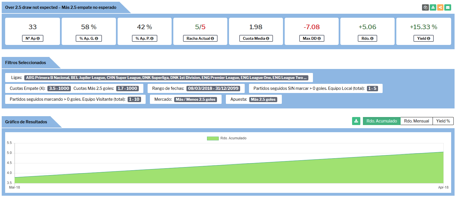Download the results chart
The width and height of the screenshot is (456, 198).
[356, 121]
